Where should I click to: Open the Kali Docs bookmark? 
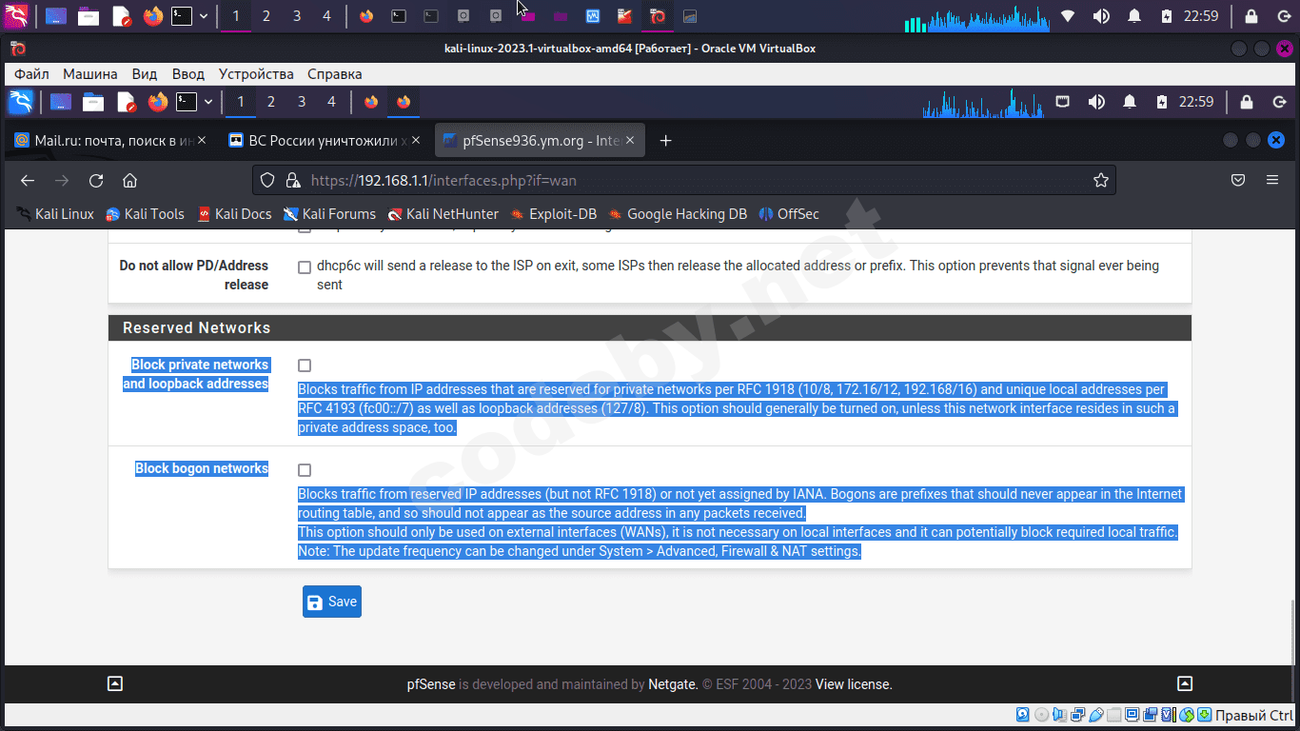click(x=234, y=214)
